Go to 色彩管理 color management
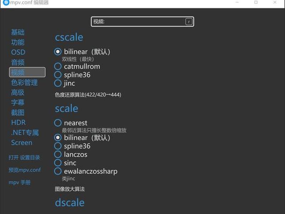Image resolution: width=285 pixels, height=214 pixels. 24,82
